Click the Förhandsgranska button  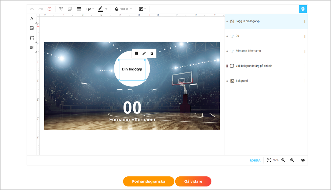point(149,181)
